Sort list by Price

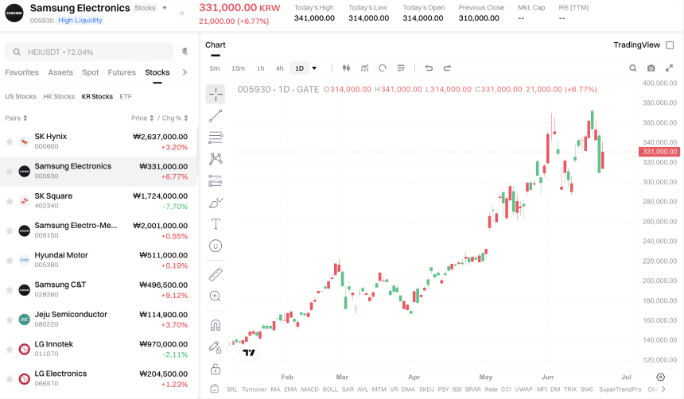[x=142, y=118]
